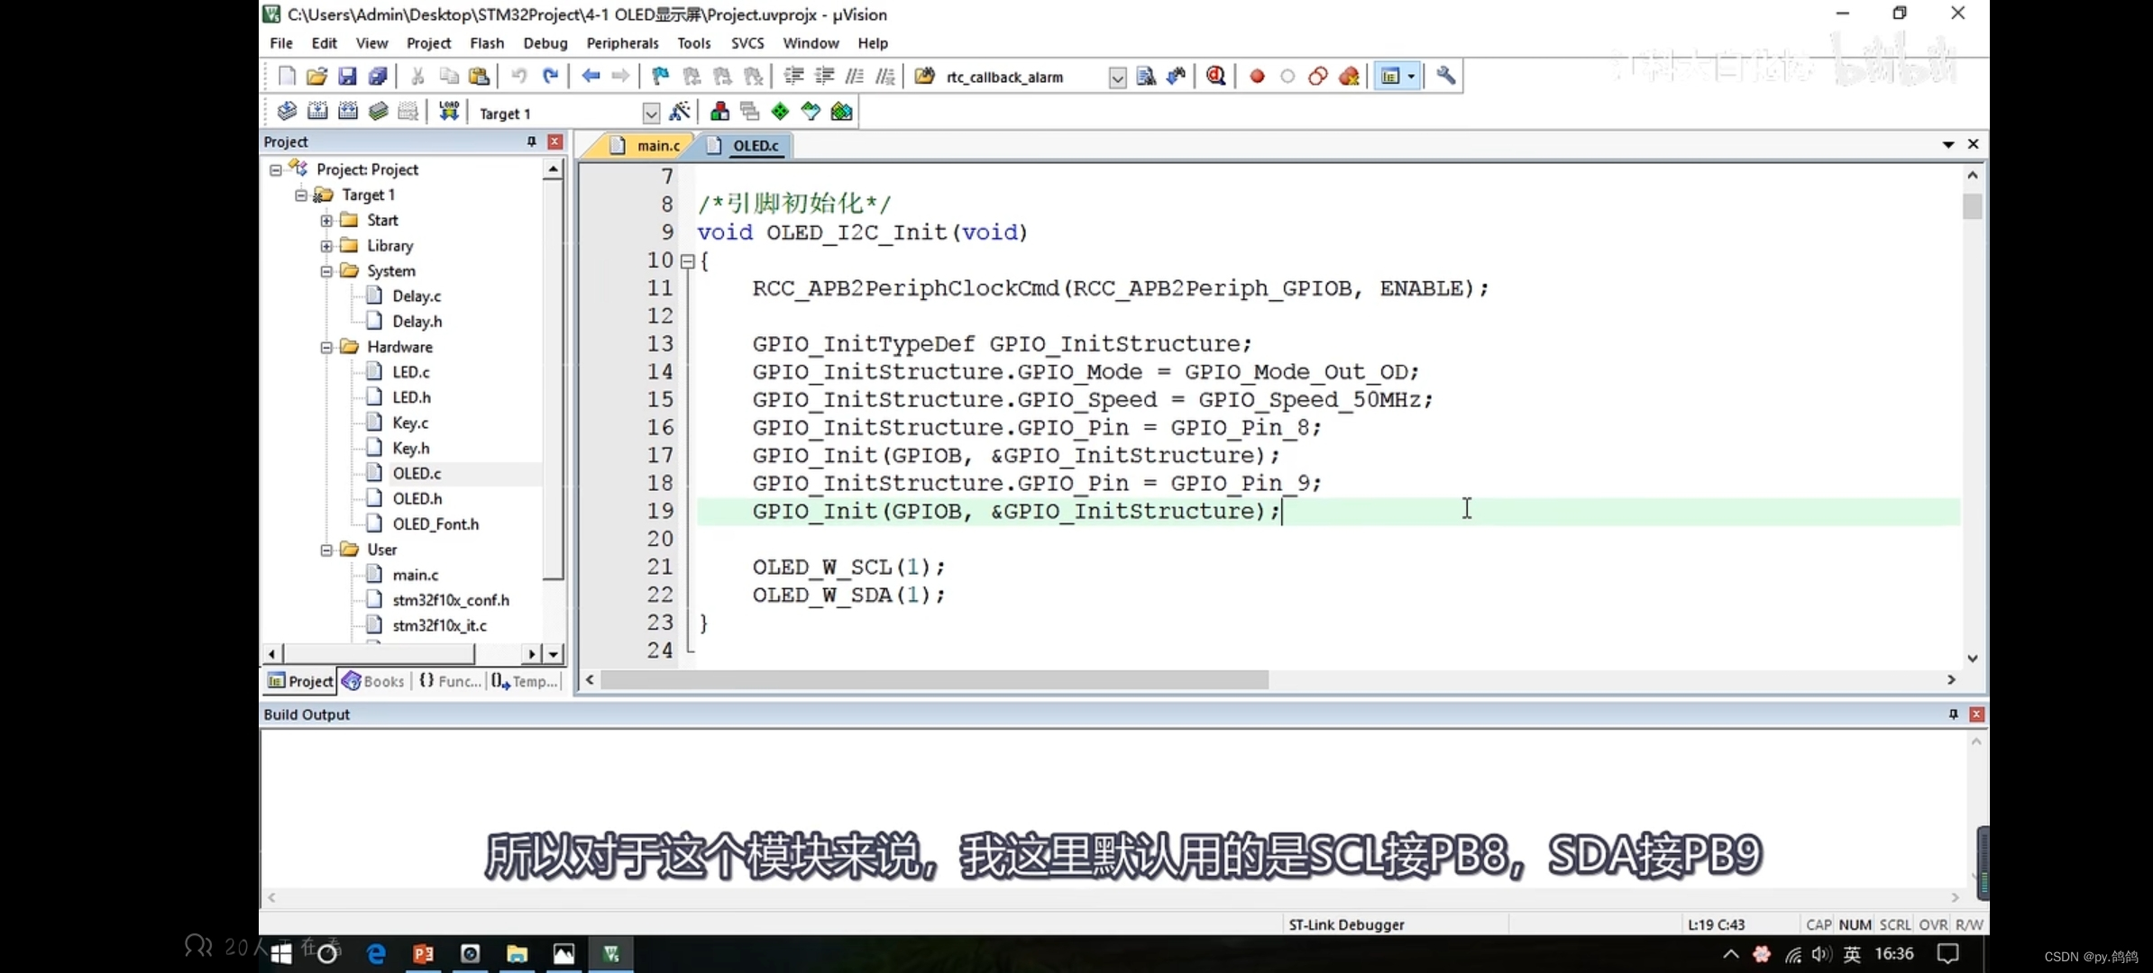Viewport: 2153px width, 973px height.
Task: Click the editor horizontal scrollbar thumb
Action: click(935, 680)
